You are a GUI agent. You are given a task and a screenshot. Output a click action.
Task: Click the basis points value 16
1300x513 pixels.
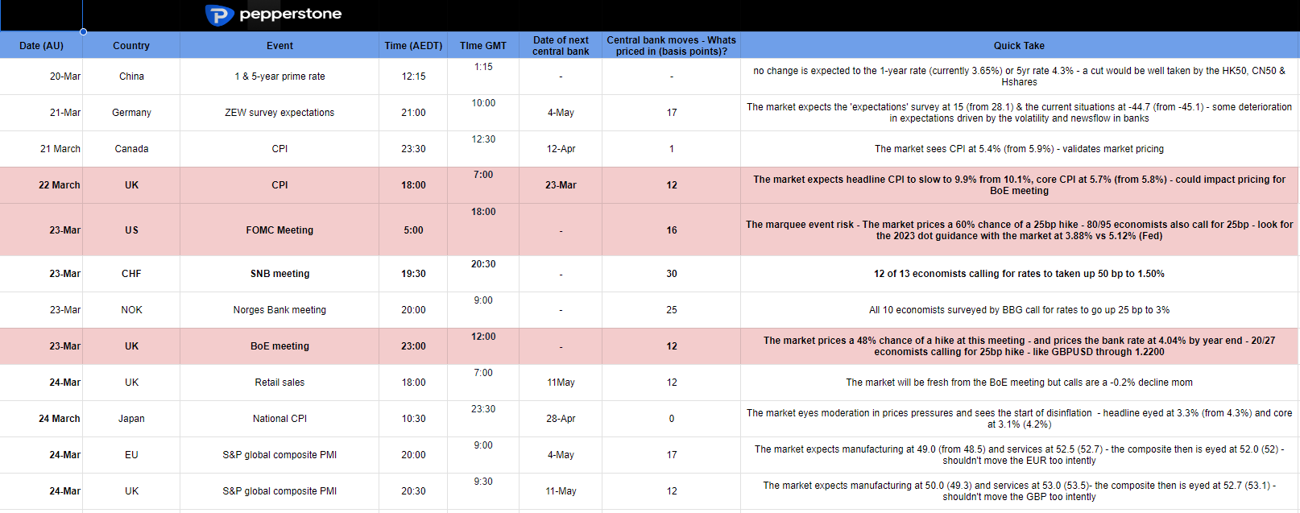point(672,230)
